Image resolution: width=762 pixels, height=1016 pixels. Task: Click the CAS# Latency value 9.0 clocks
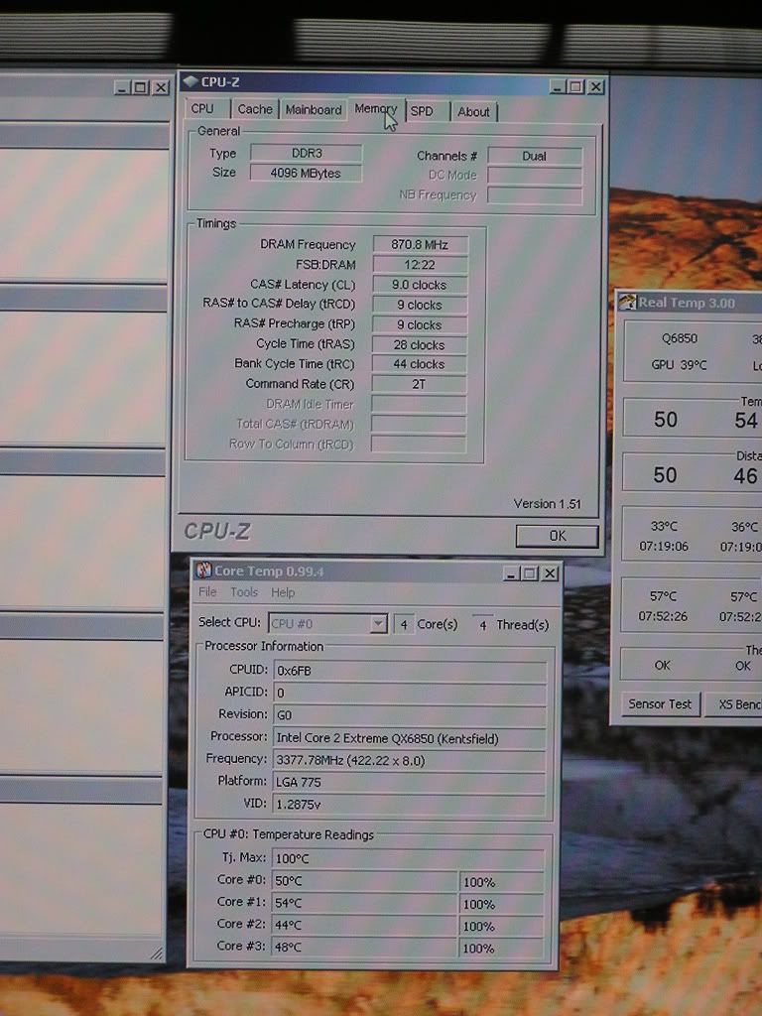pos(420,285)
